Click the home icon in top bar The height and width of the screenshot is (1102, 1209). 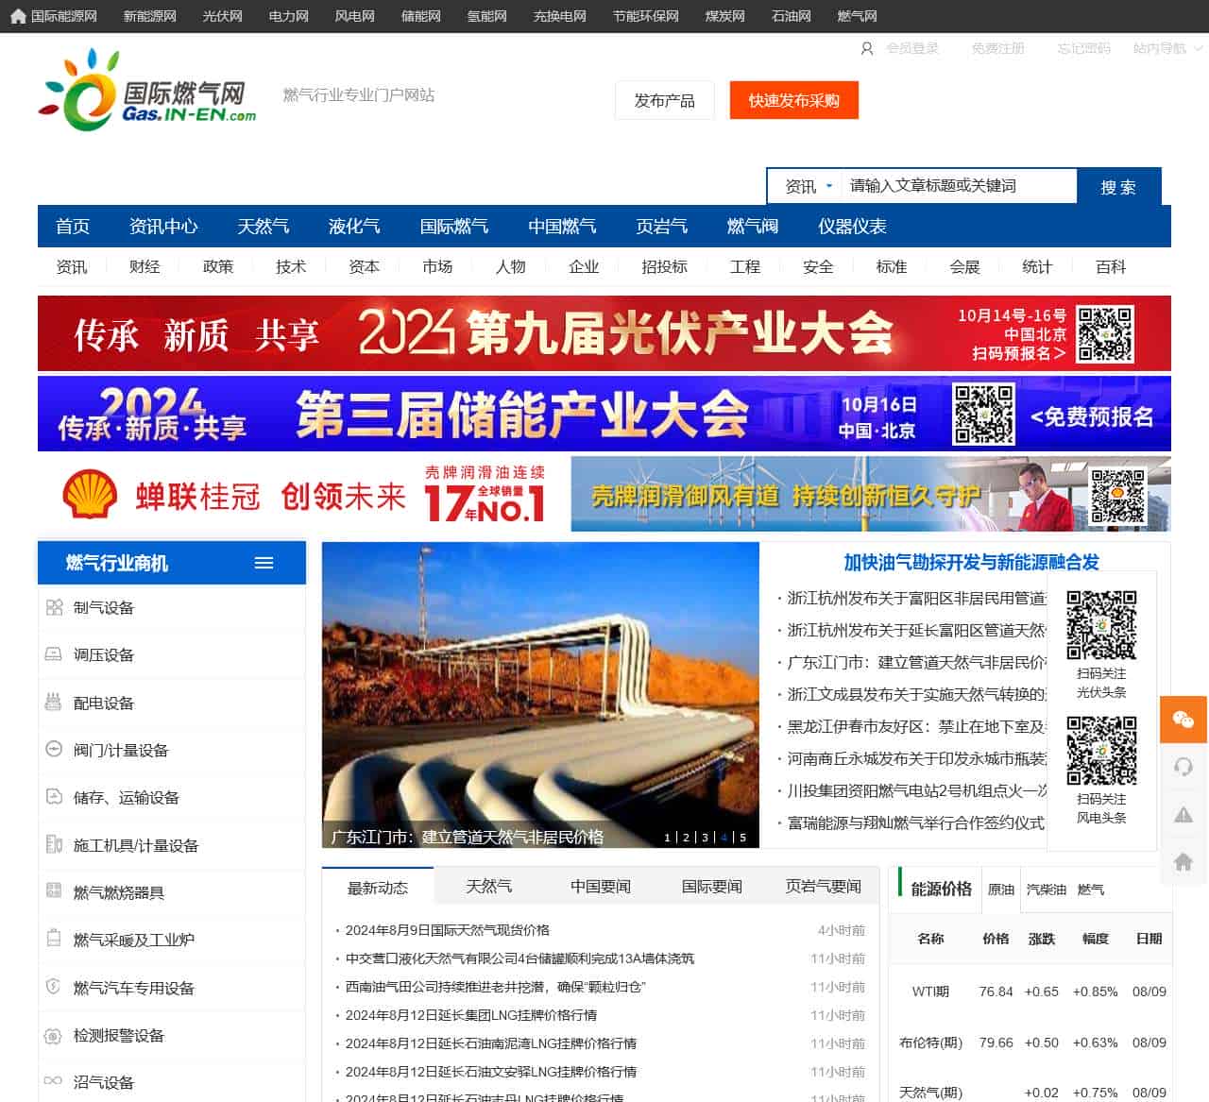18,16
